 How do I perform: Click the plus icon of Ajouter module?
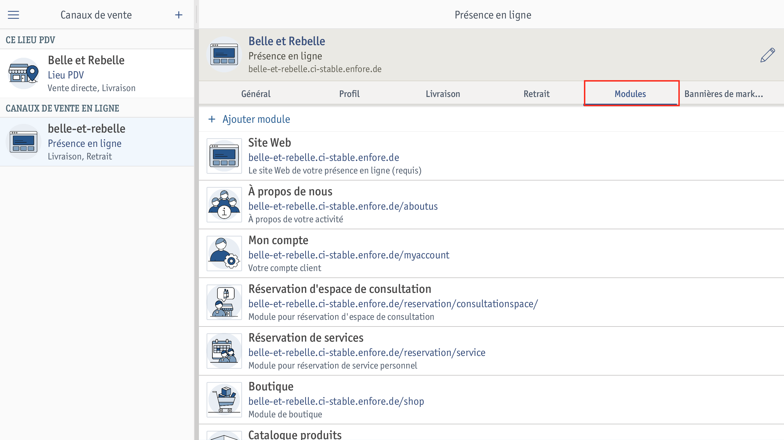coord(212,119)
